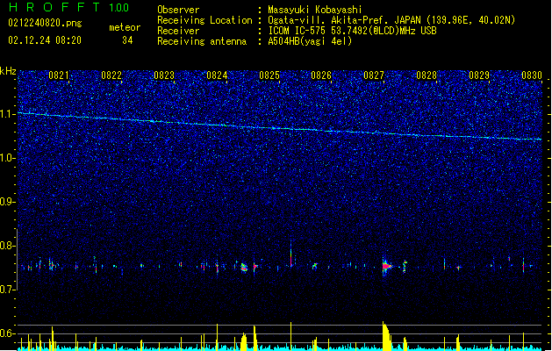Click the 0.6 kHz axis label

(8, 333)
